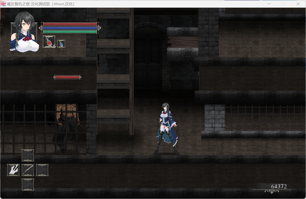
Task: Click the heroine portrait in HUD
Action: (24, 32)
